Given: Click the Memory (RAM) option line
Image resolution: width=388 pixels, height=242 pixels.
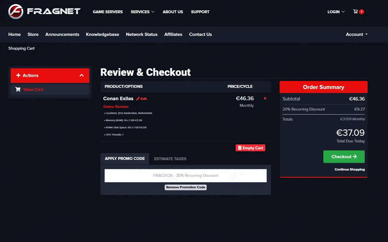Looking at the screenshot, I should tap(123, 120).
